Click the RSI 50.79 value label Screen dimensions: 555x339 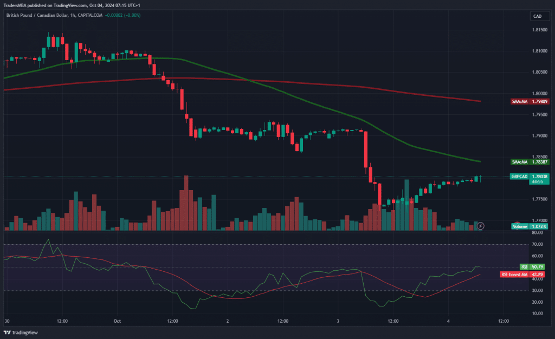click(x=534, y=267)
